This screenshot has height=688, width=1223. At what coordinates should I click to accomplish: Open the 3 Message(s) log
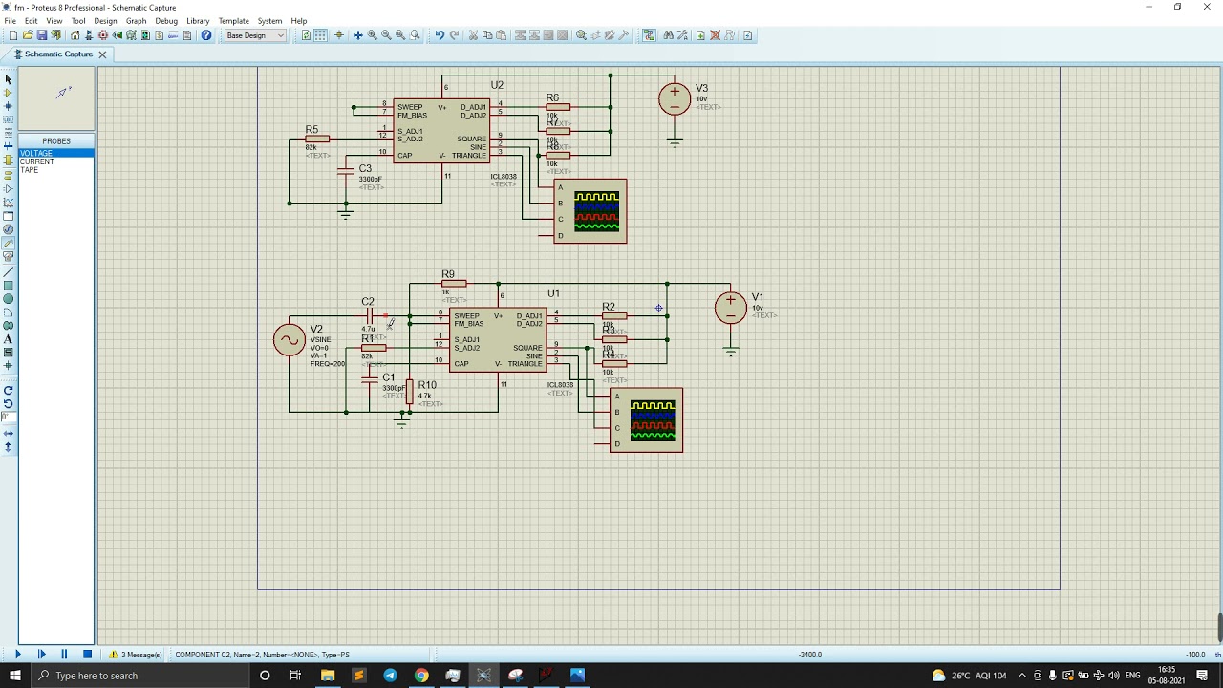tap(136, 655)
